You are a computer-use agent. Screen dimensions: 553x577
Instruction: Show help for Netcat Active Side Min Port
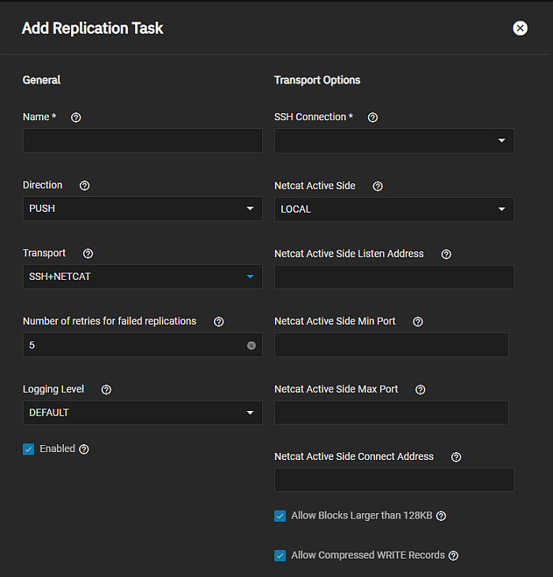tap(418, 322)
